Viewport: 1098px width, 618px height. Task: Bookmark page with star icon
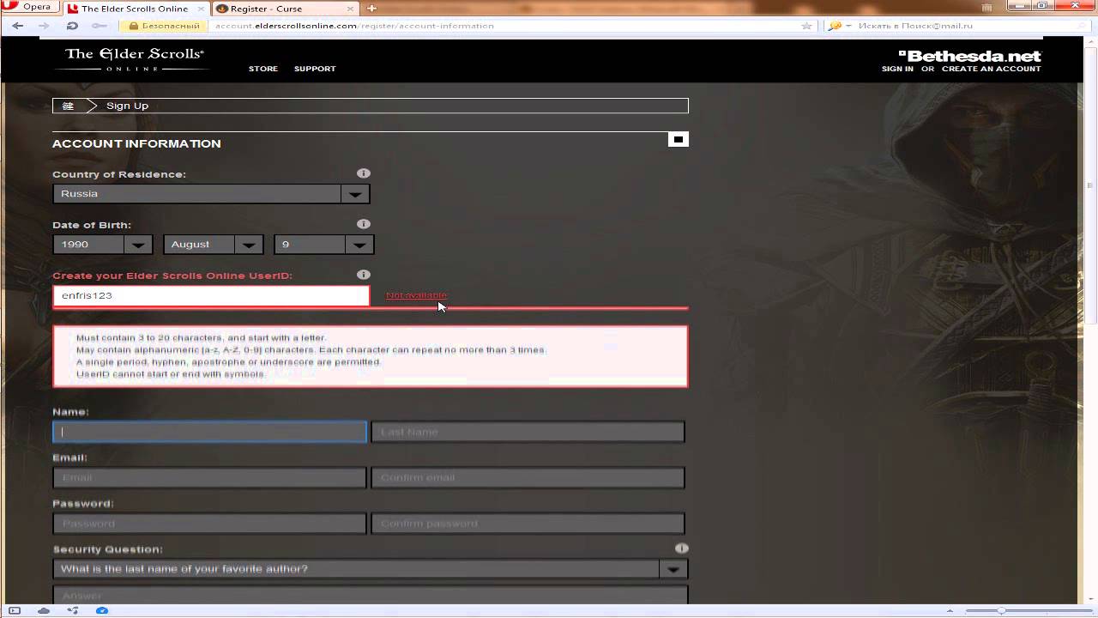pyautogui.click(x=806, y=26)
